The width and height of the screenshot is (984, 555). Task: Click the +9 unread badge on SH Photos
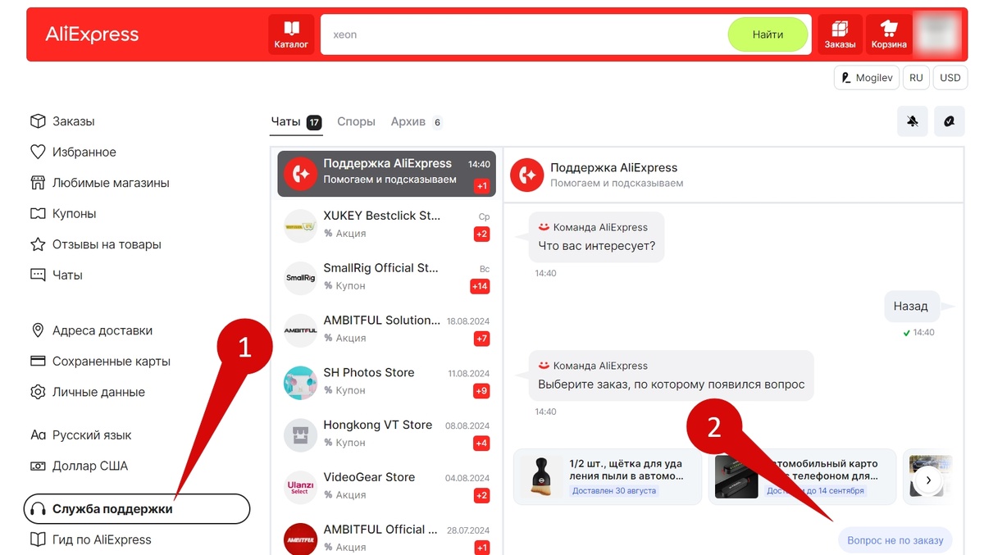coord(481,391)
